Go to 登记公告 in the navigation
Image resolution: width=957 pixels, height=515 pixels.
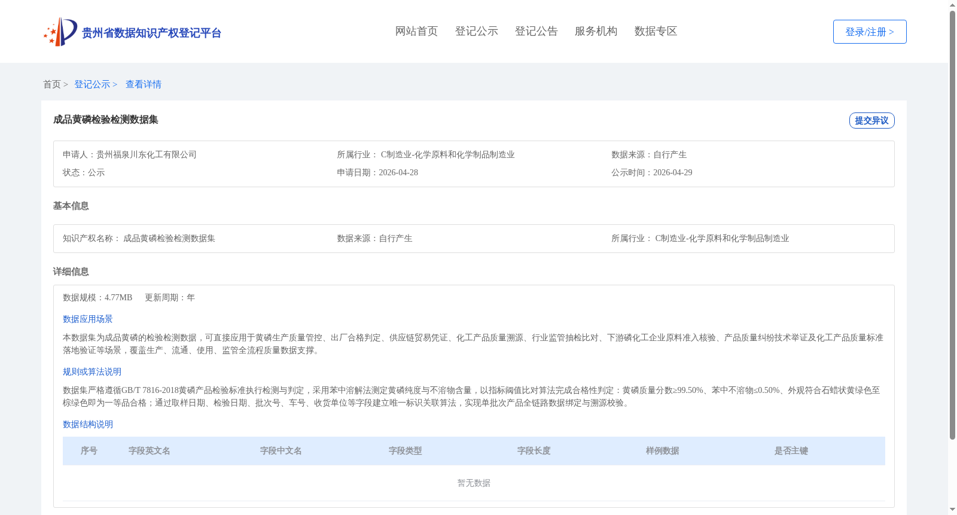tap(536, 31)
